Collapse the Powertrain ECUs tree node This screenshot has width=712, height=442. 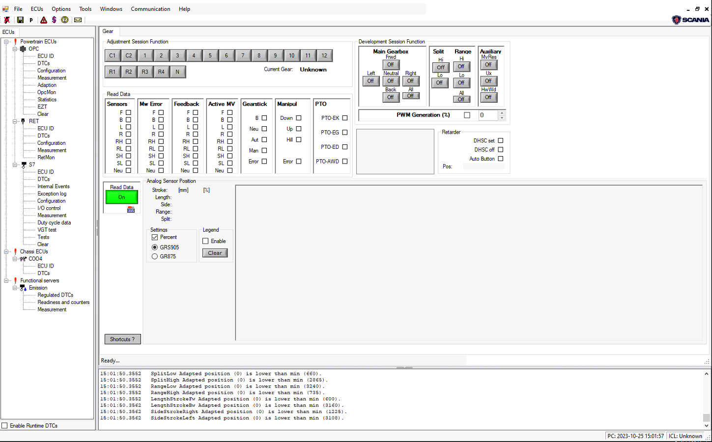click(x=7, y=41)
